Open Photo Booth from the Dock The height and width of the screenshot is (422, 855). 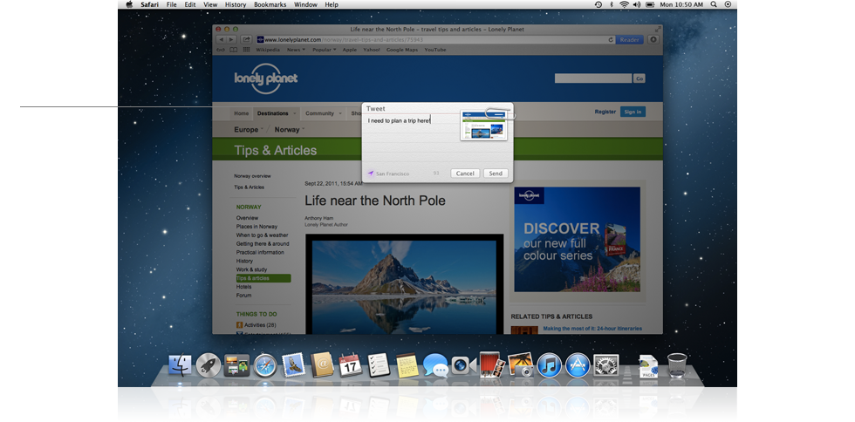tap(492, 365)
